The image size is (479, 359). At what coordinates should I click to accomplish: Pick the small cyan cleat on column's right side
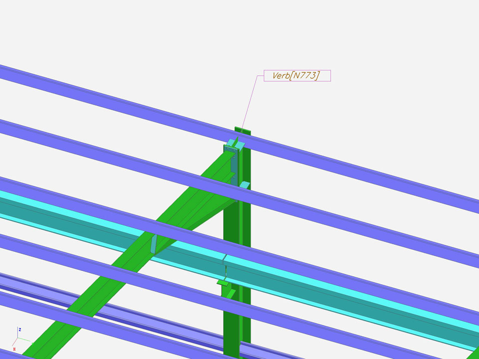[x=244, y=185]
